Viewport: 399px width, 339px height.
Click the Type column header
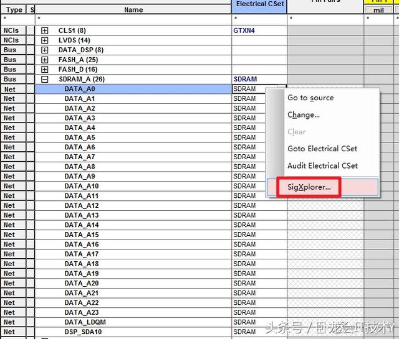(x=14, y=10)
